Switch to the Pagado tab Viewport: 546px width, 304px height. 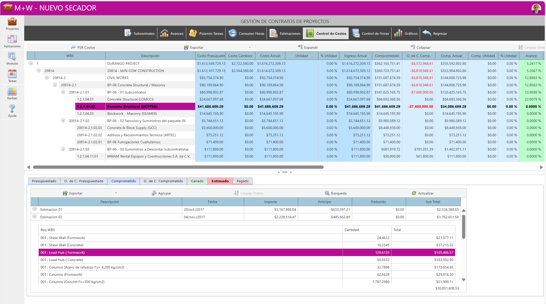[x=242, y=181]
